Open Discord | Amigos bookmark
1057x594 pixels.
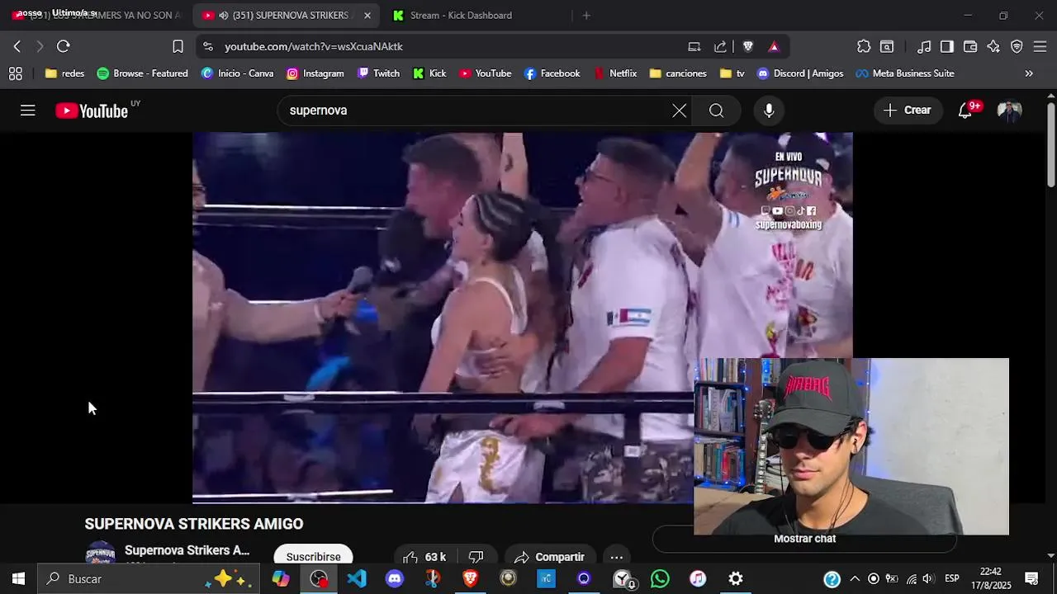[800, 73]
